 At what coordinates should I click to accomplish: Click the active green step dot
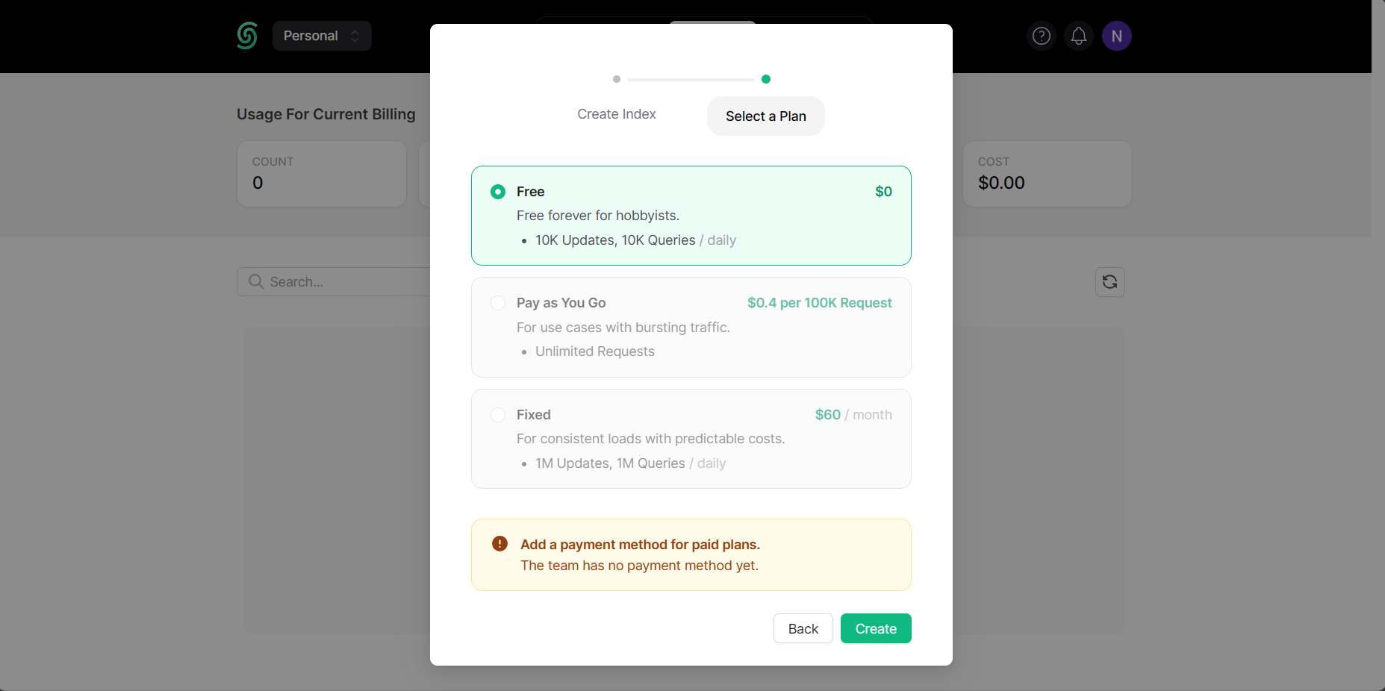click(x=766, y=79)
